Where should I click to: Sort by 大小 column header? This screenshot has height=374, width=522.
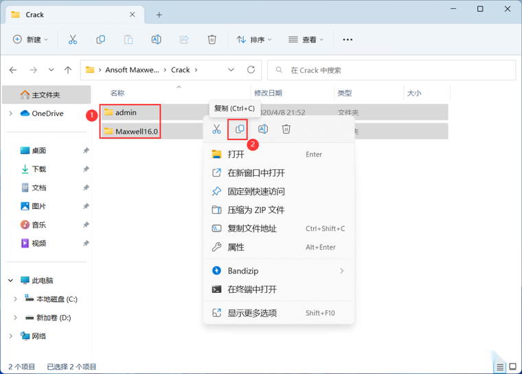pyautogui.click(x=414, y=93)
